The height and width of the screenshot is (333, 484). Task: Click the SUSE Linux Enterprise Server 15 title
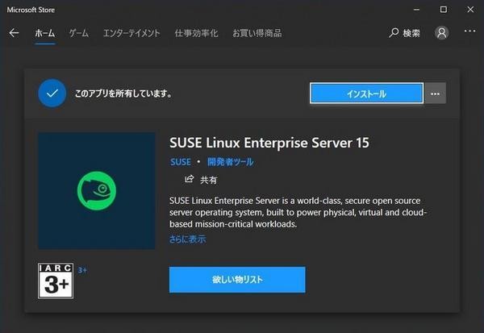coord(269,143)
